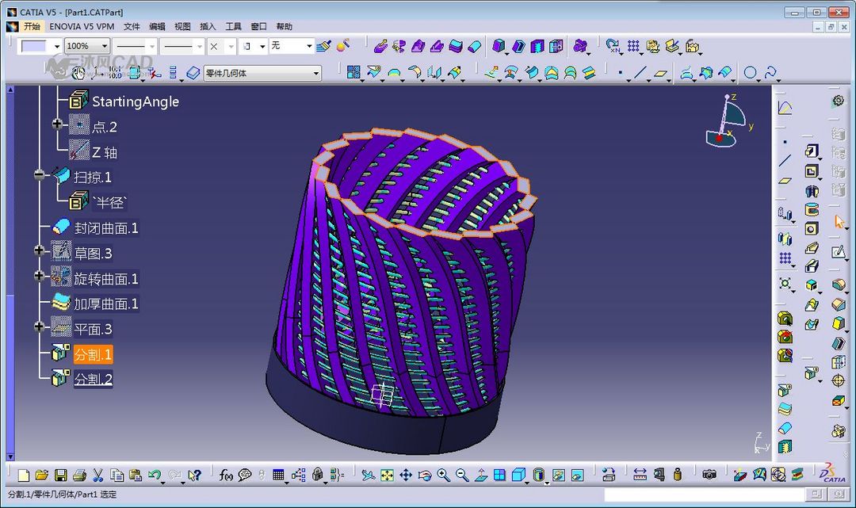Select Z 轴 in the tree

point(105,152)
